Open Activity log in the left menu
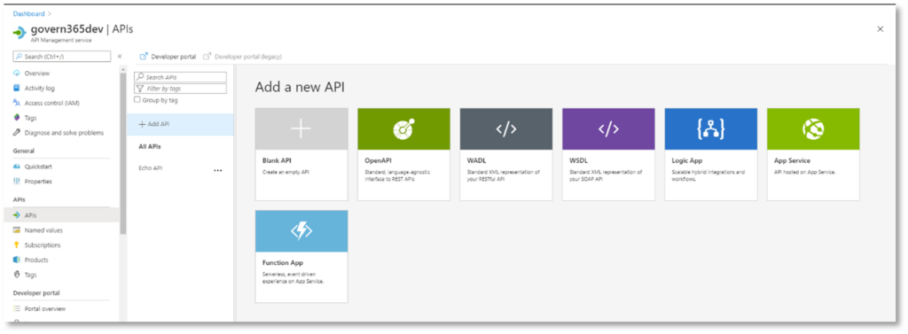The height and width of the screenshot is (334, 908). (x=40, y=88)
